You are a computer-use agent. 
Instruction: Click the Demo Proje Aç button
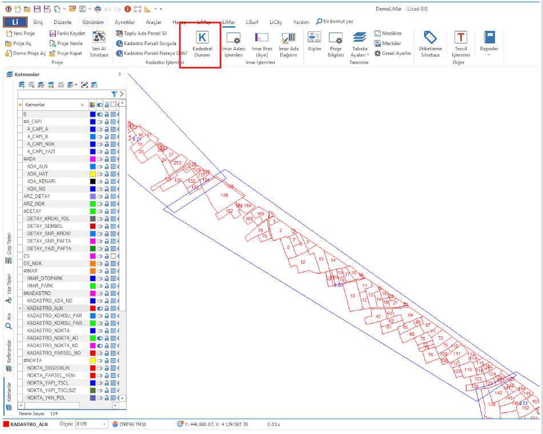point(25,53)
